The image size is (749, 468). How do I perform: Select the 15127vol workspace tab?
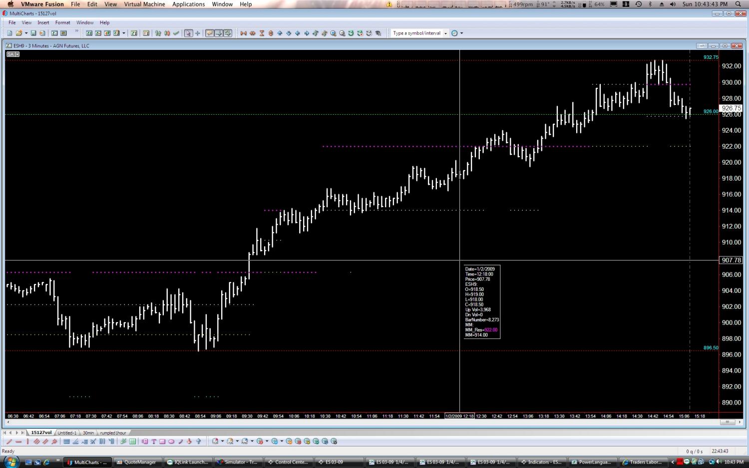[x=41, y=433]
